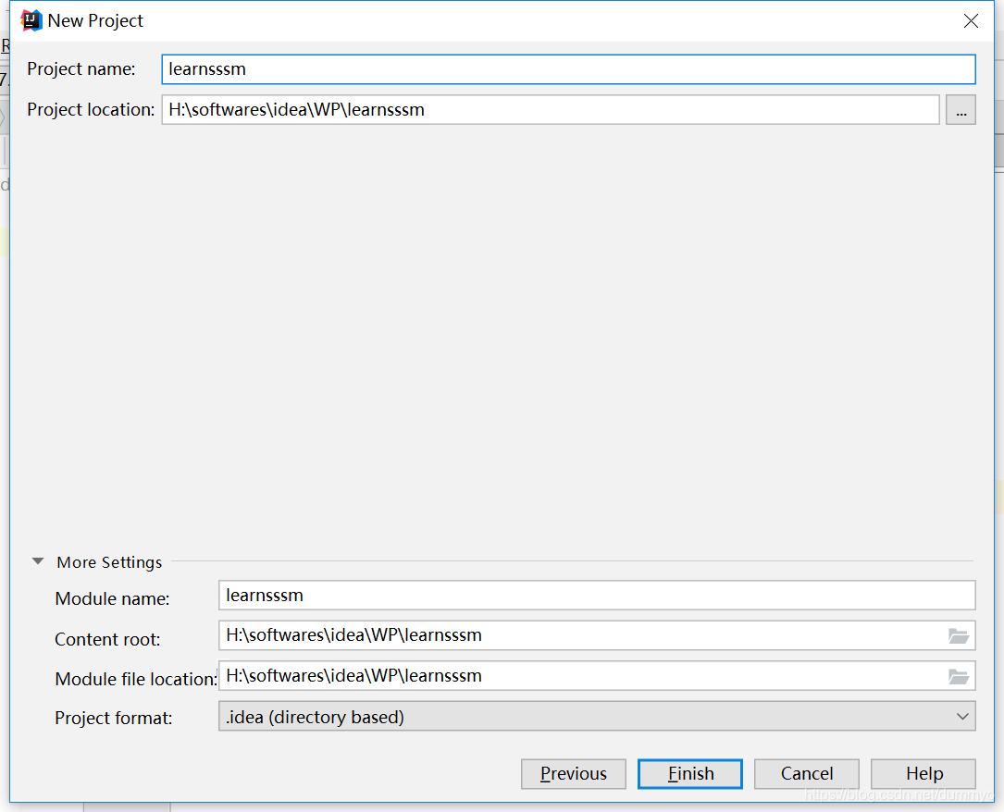Click the Project location text field
The image size is (1004, 812).
(x=550, y=109)
